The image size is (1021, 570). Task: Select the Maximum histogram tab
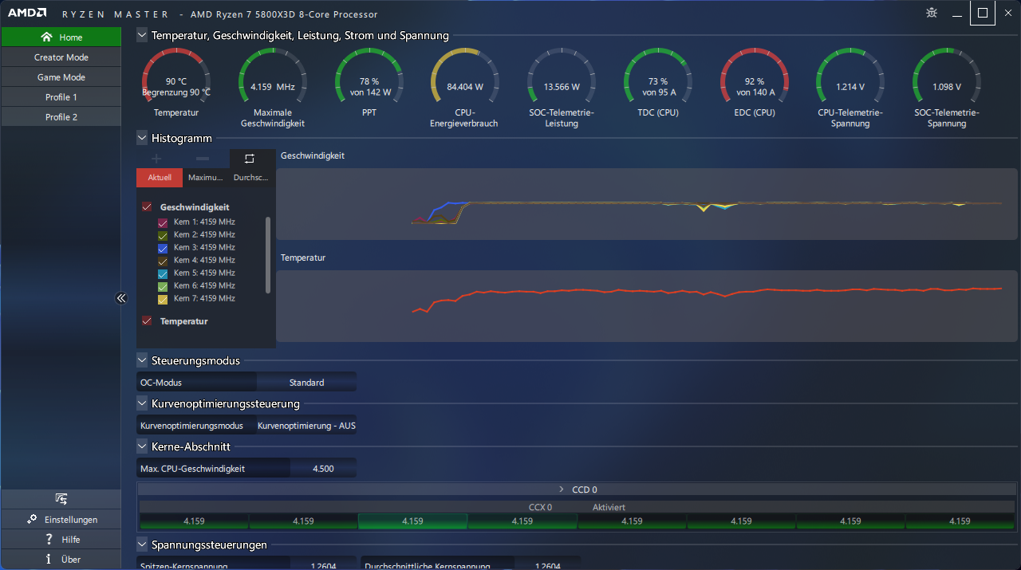tap(206, 177)
